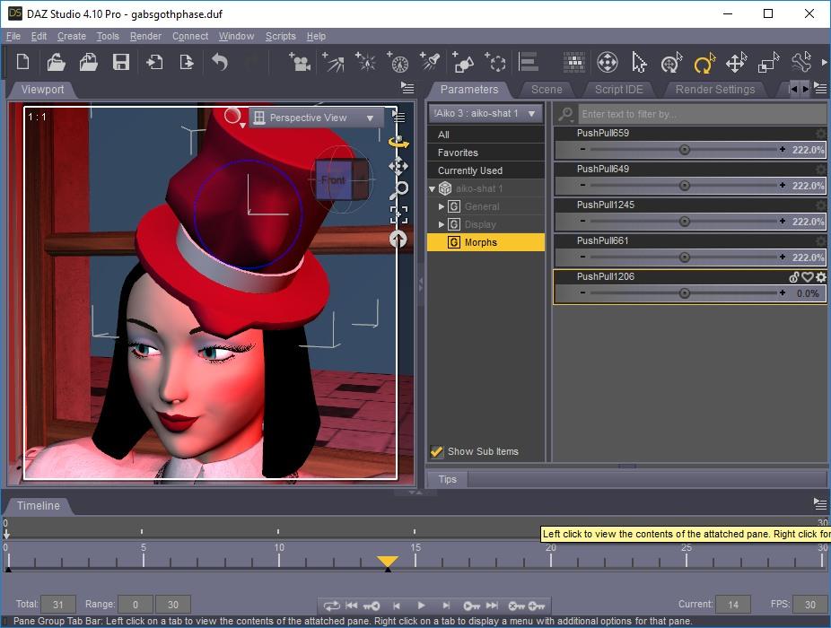Click the Undo arrow in toolbar
This screenshot has width=831, height=628.
(x=219, y=62)
